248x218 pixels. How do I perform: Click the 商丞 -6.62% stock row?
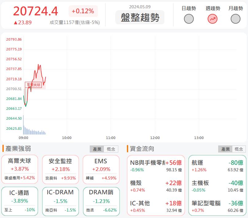101,210
